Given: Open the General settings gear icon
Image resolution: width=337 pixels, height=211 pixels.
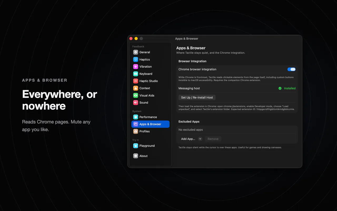Looking at the screenshot, I should pyautogui.click(x=136, y=52).
